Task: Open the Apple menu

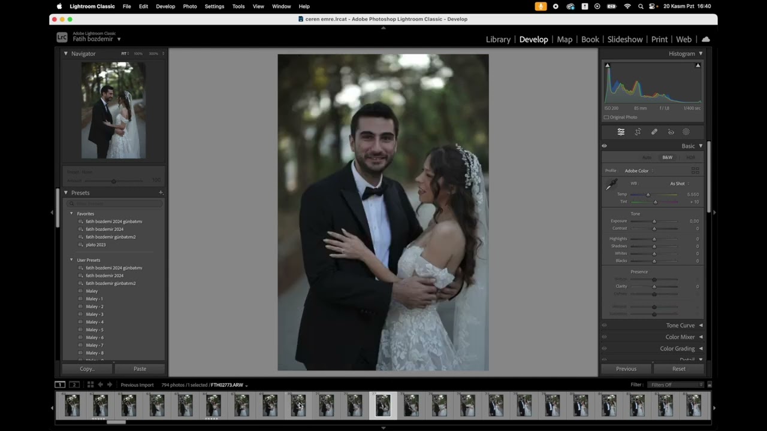Action: [x=59, y=7]
